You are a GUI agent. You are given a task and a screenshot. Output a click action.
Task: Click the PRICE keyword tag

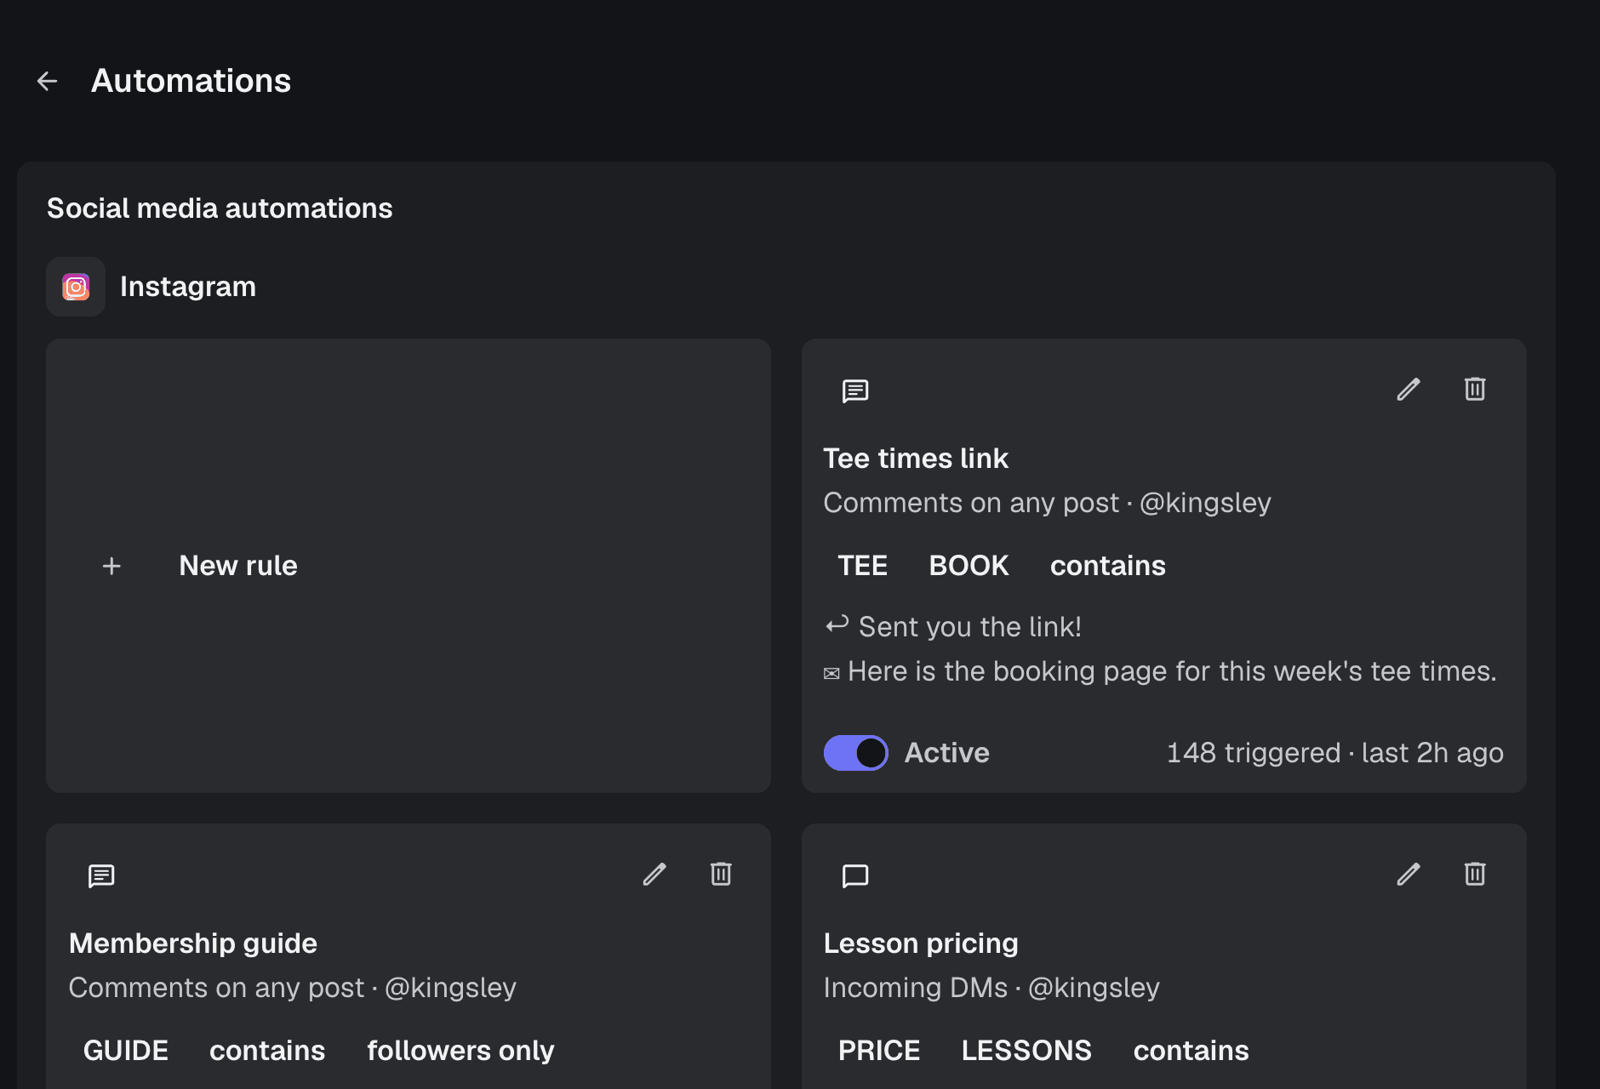[879, 1051]
